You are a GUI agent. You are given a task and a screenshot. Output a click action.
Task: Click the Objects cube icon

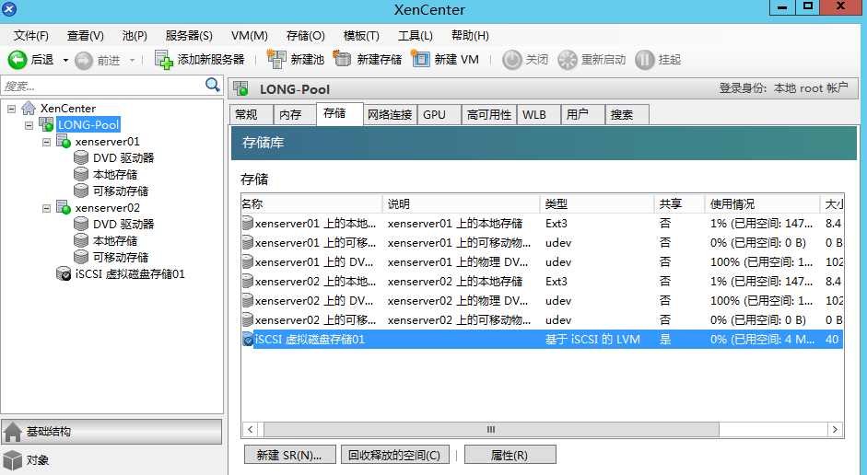(x=13, y=459)
